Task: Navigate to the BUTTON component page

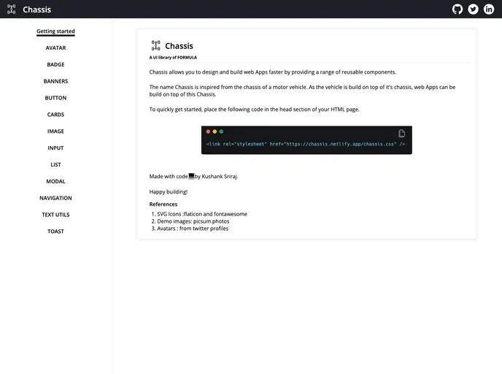Action: tap(55, 98)
